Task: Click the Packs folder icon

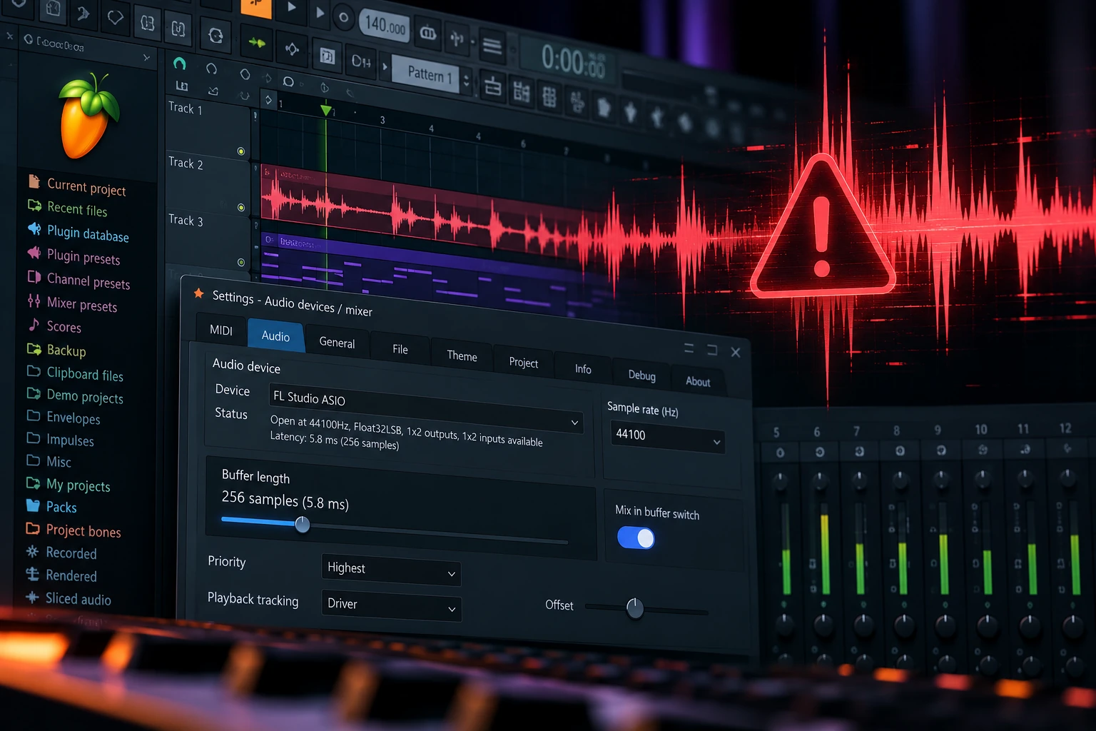Action: pyautogui.click(x=33, y=505)
